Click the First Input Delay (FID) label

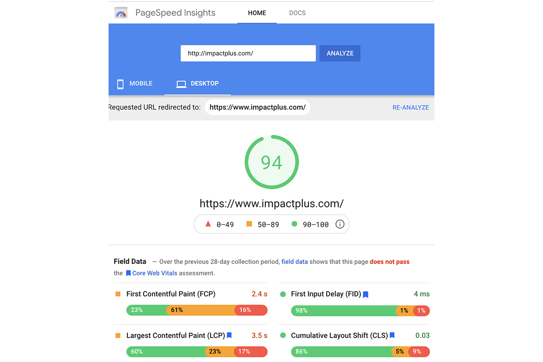326,294
